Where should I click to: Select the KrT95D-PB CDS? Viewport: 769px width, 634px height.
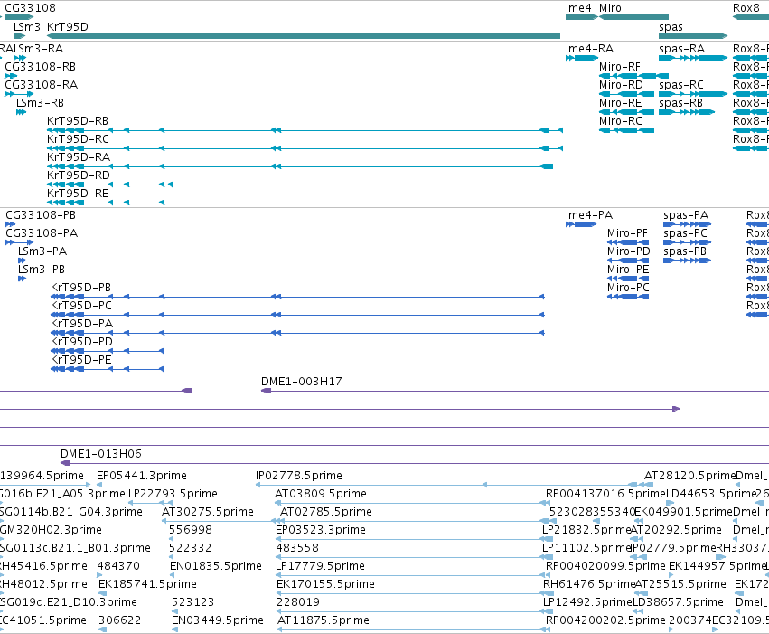coord(297,297)
